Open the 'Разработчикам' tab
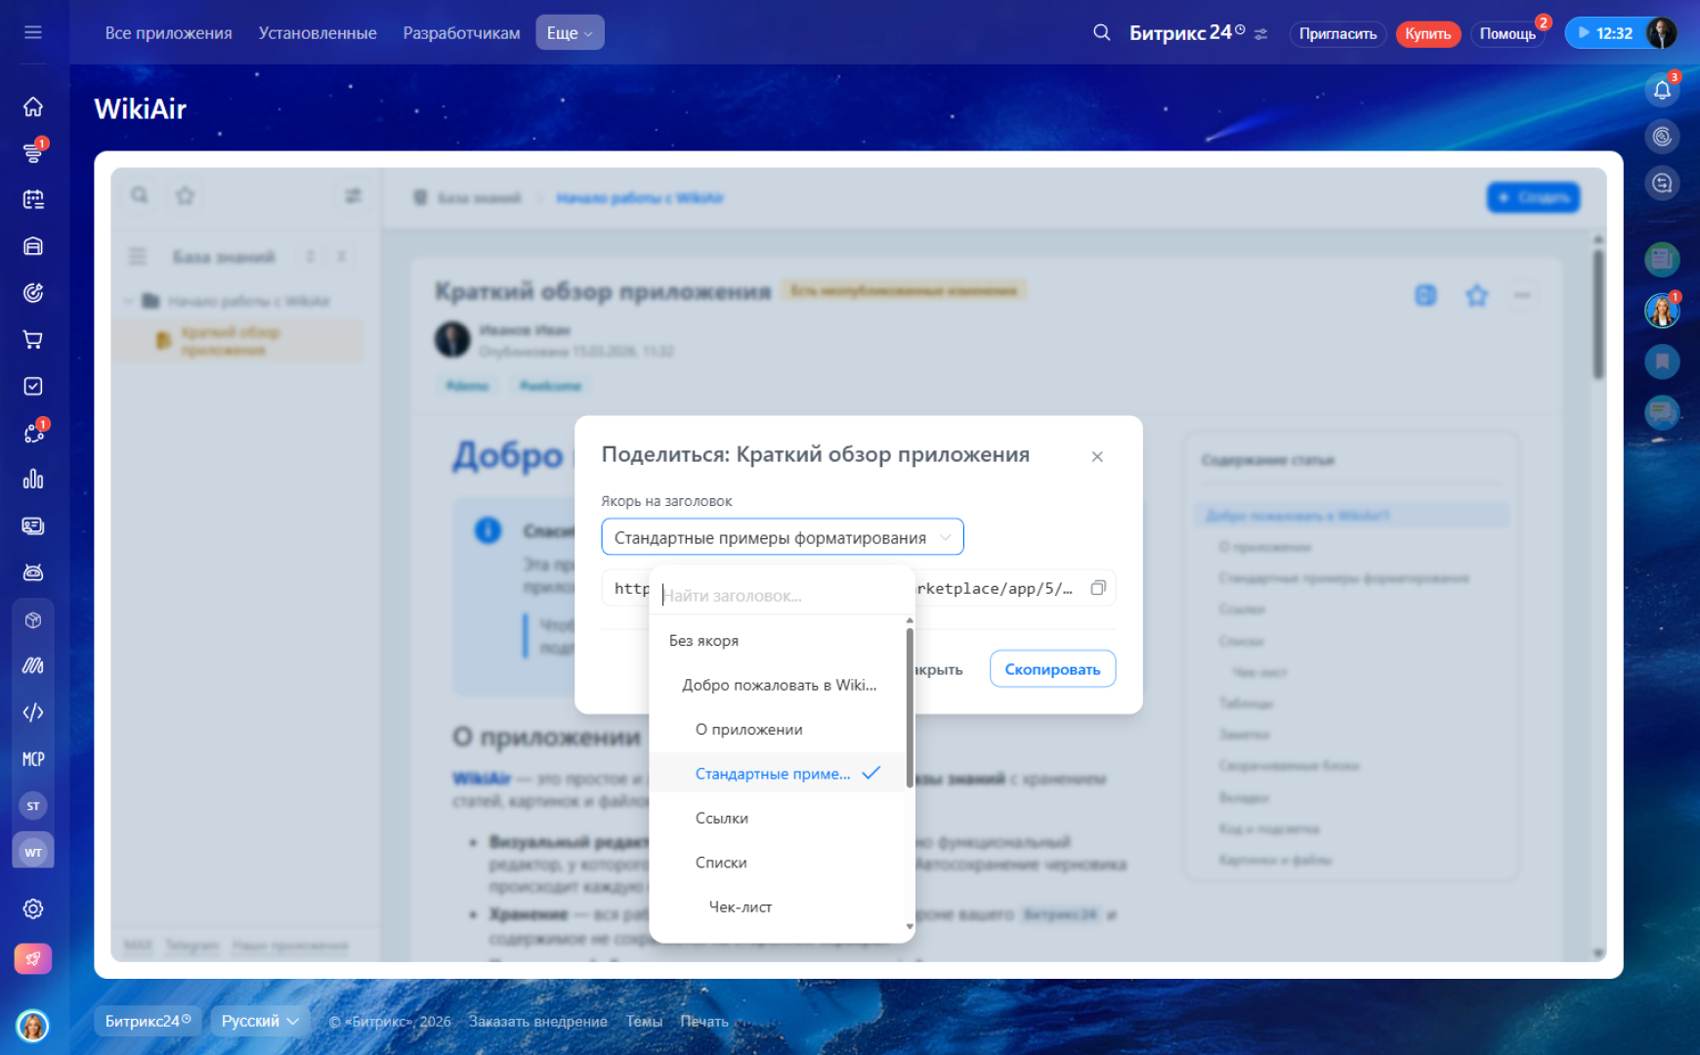This screenshot has width=1700, height=1055. [461, 33]
